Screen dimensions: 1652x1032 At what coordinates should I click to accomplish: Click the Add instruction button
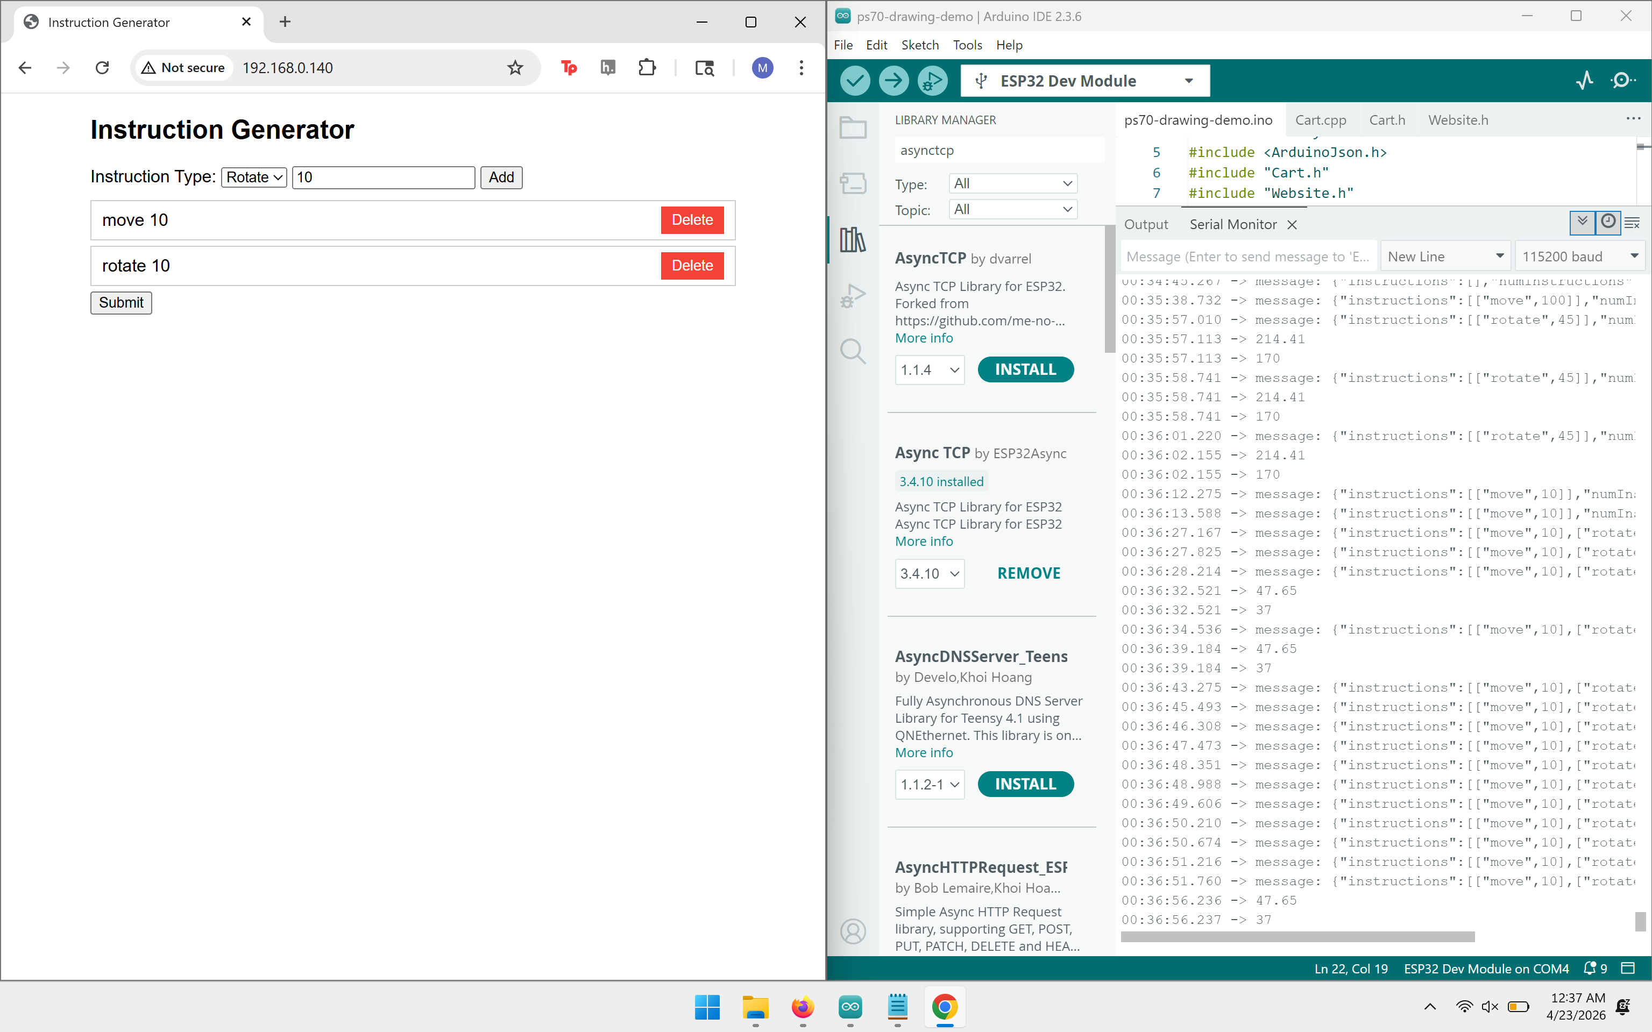point(501,177)
